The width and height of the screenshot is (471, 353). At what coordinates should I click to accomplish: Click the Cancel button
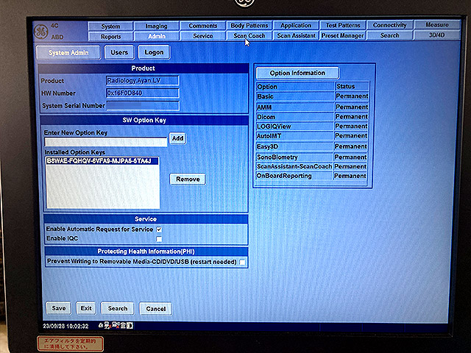tap(155, 309)
